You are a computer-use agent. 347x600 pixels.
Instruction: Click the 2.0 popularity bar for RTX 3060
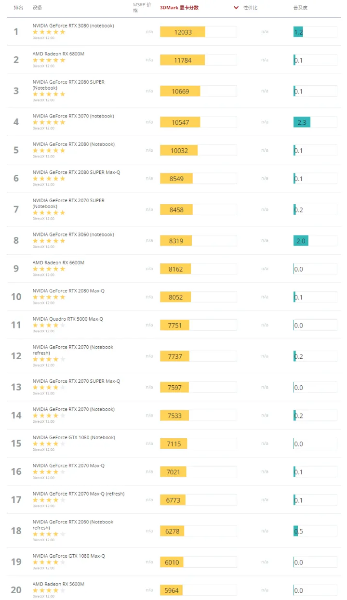click(x=301, y=241)
